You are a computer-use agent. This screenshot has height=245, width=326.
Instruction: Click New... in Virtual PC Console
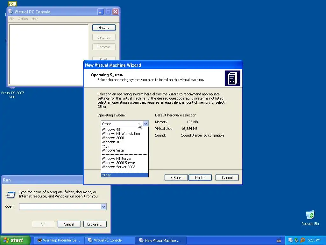pyautogui.click(x=104, y=28)
